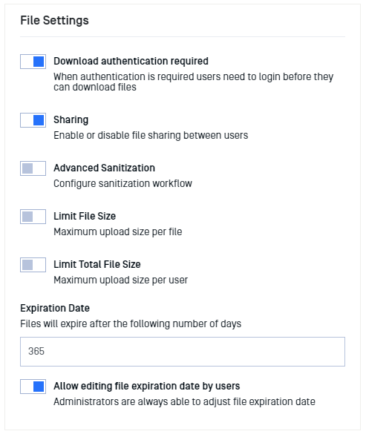The width and height of the screenshot is (366, 437).
Task: Enable the Limit Total File Size toggle
Action: point(33,265)
